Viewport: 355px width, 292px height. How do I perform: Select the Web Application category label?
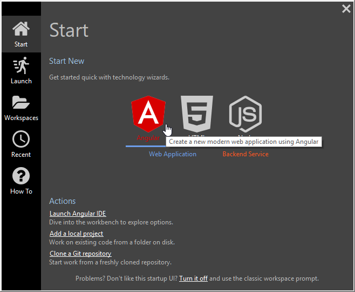click(173, 154)
